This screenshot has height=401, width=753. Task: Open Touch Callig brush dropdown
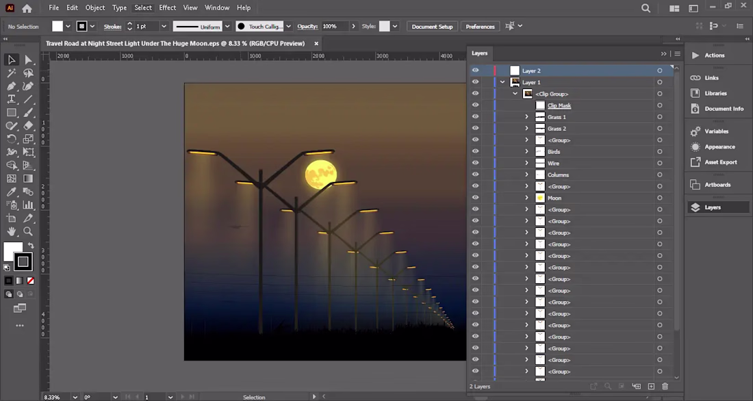pyautogui.click(x=288, y=27)
